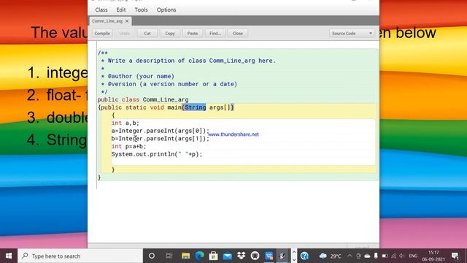Open the blue screen recorder taskbar icon
Image resolution: width=467 pixels, height=263 pixels.
(x=269, y=256)
